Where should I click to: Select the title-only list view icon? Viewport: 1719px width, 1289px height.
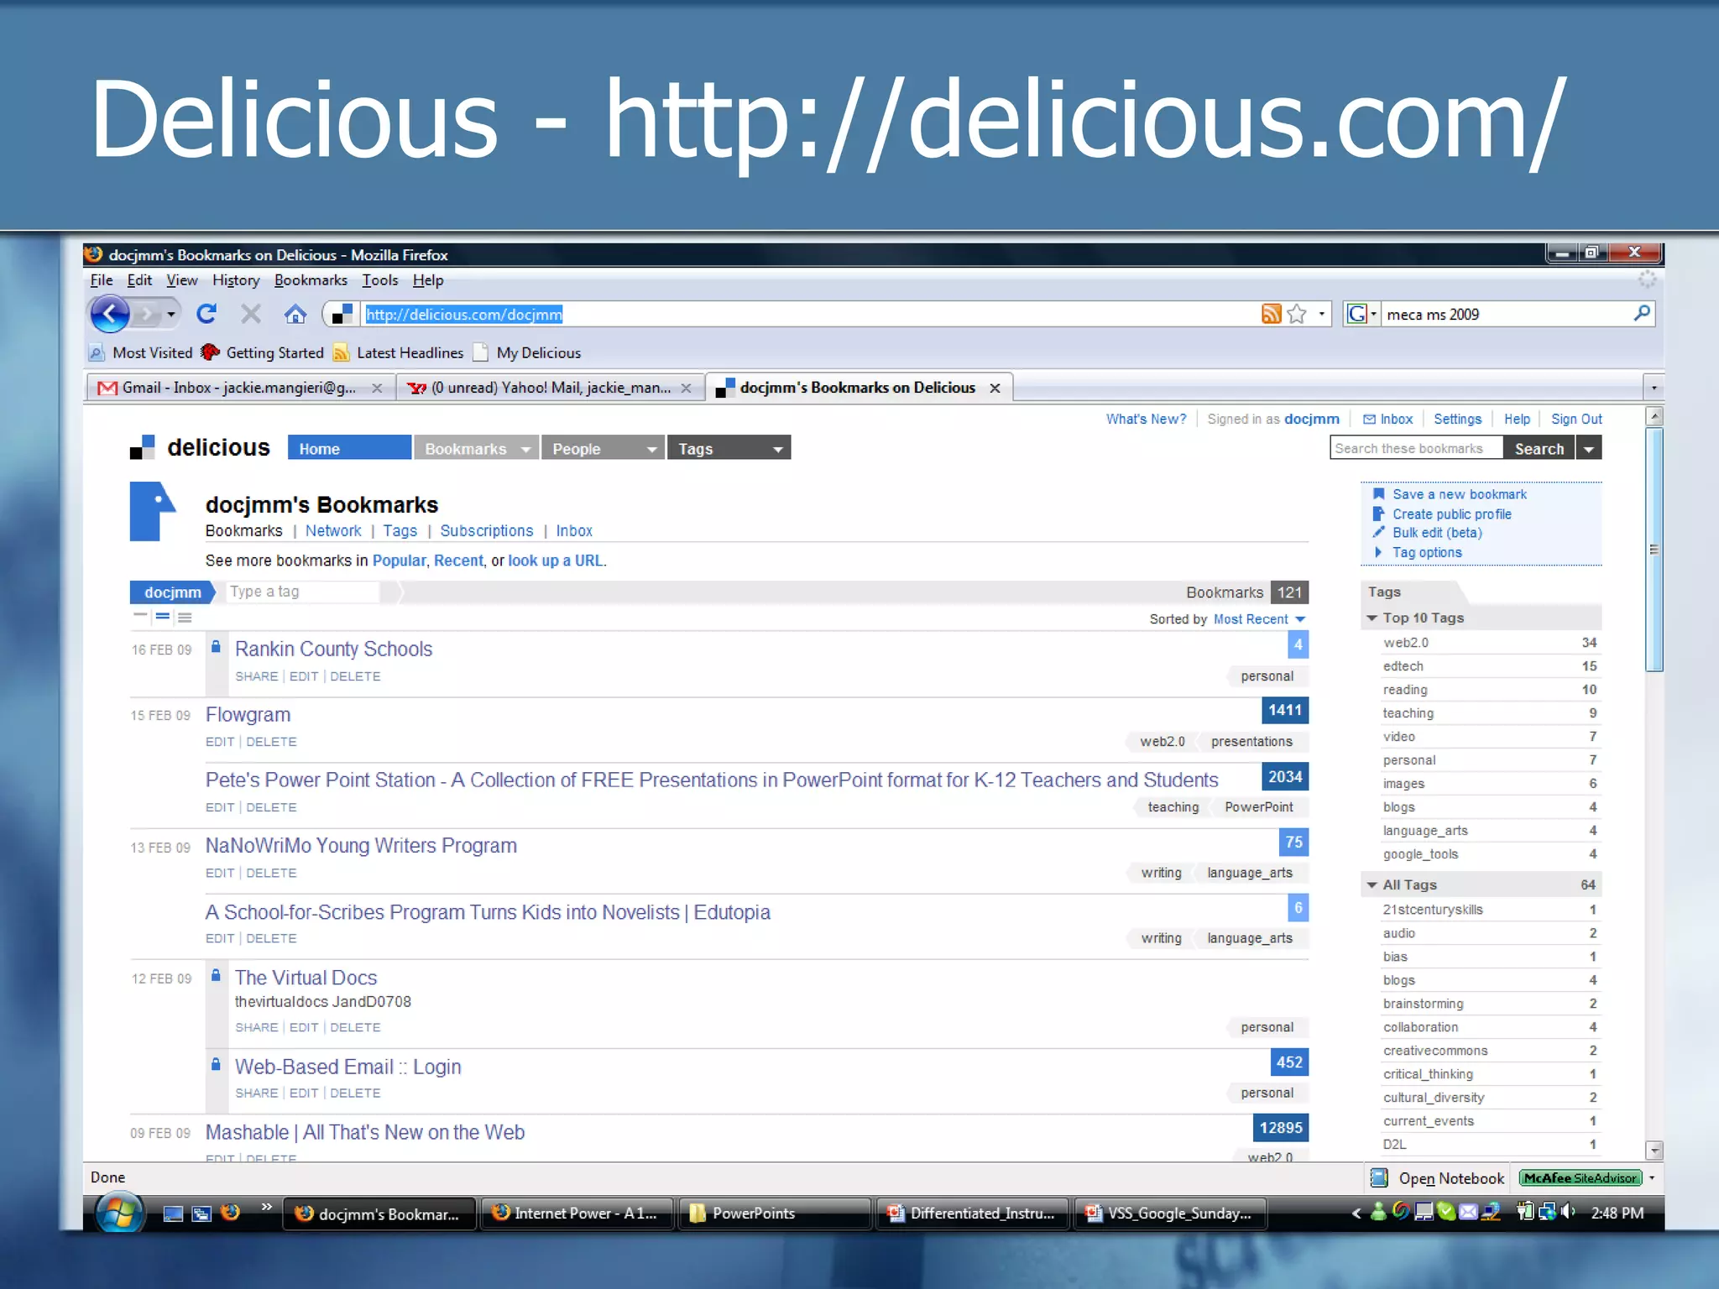pyautogui.click(x=140, y=617)
